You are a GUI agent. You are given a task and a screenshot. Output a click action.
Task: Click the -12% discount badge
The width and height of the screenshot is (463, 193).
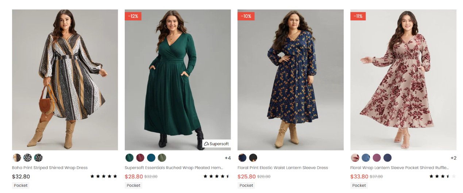[133, 16]
